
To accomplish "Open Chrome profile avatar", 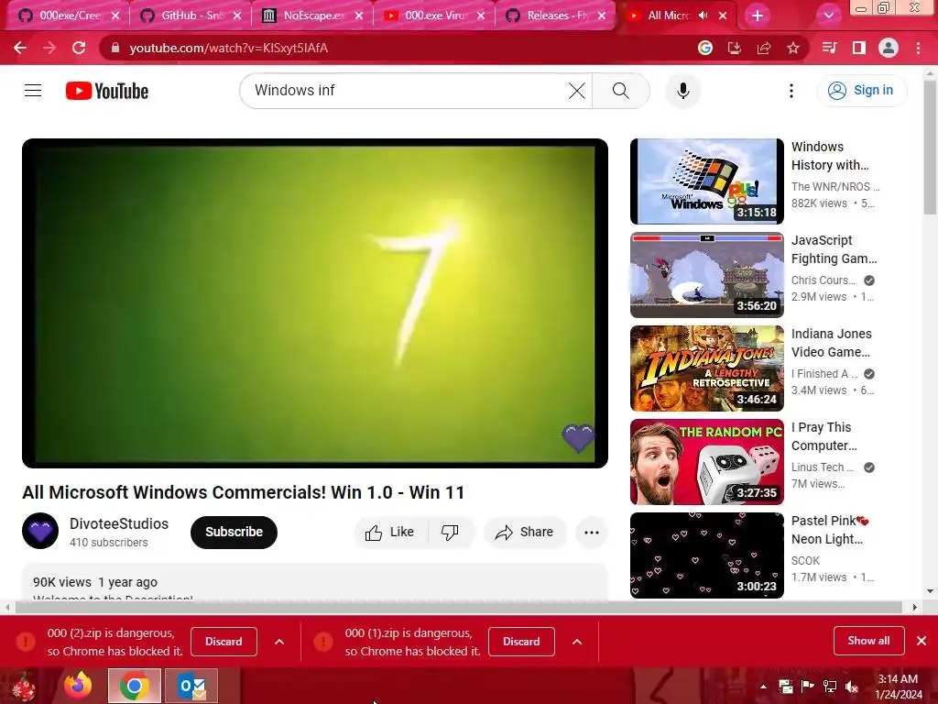I will click(x=889, y=48).
